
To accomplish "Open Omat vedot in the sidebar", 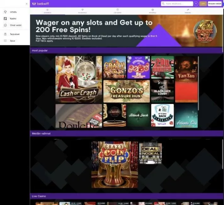I will pyautogui.click(x=15, y=25).
